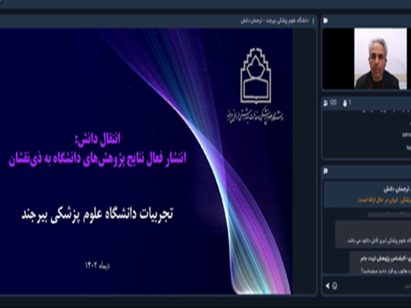Click the chat bubble icon in the chat header
Image resolution: width=411 pixels, height=308 pixels.
pos(326,171)
